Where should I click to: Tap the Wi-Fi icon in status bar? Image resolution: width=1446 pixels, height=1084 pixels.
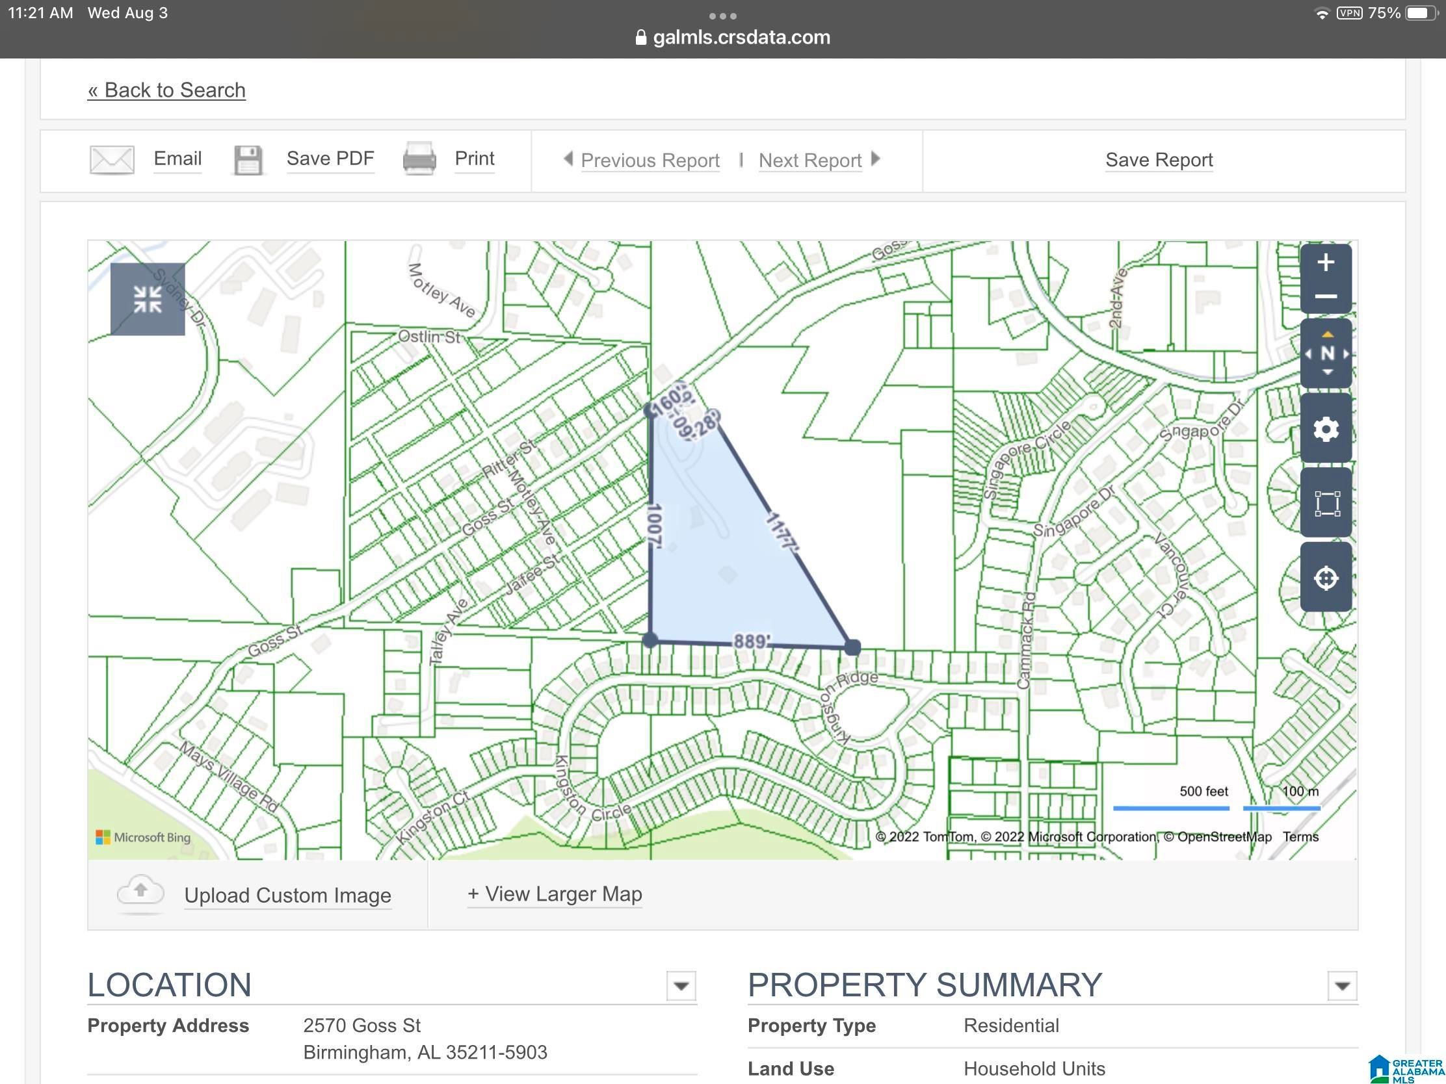1322,13
